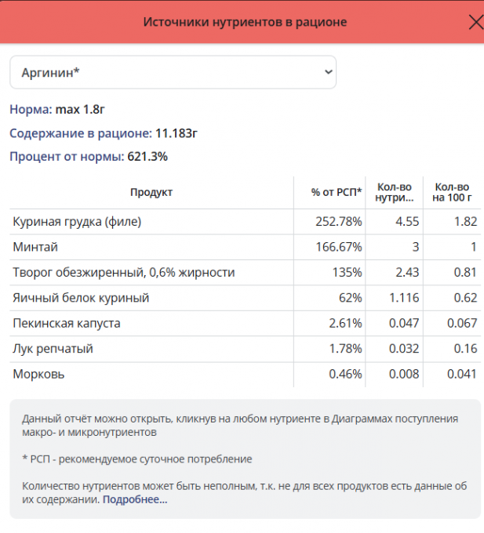Select the Куриная грудка (филе) product row
The width and height of the screenshot is (484, 533).
point(77,222)
